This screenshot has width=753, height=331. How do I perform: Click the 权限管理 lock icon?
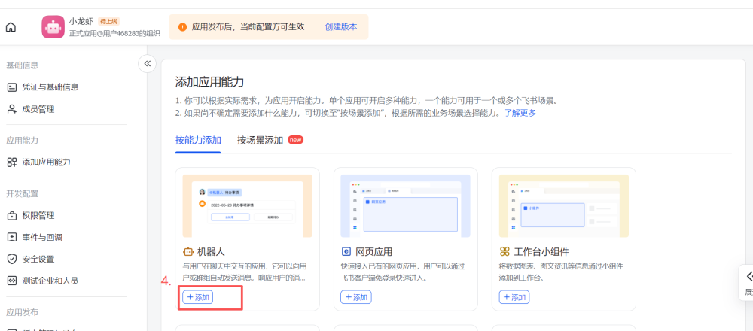point(12,215)
